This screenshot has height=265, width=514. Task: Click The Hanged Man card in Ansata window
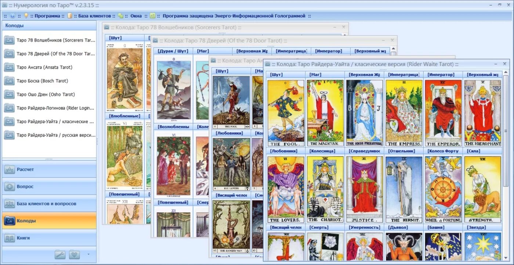coord(231,227)
